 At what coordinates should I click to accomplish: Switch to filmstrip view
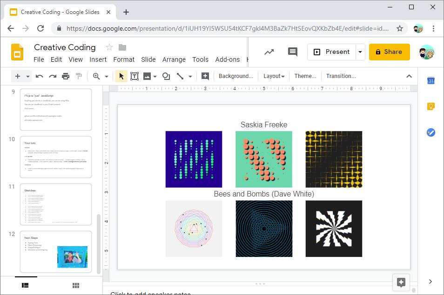(25, 285)
